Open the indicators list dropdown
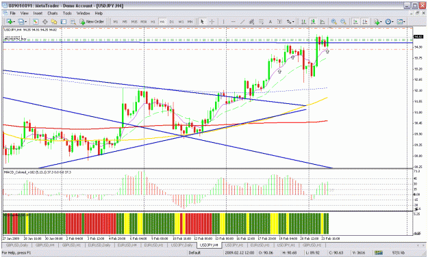The width and height of the screenshot is (428, 257). pos(378,21)
